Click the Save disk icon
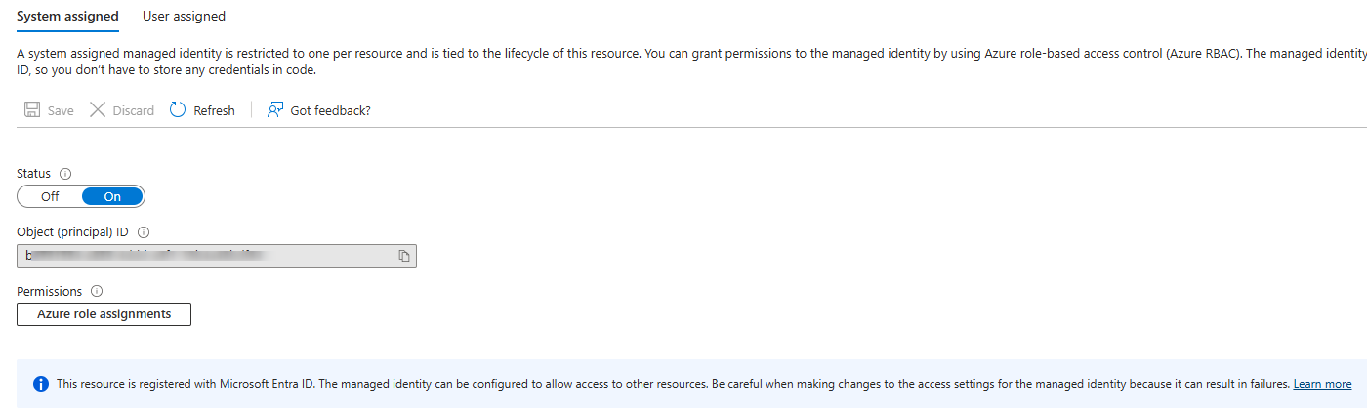Viewport: 1367px width, 414px height. click(32, 110)
